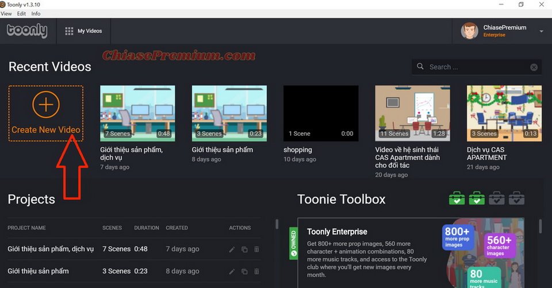
Task: Click 'shopping' video title
Action: tap(297, 150)
